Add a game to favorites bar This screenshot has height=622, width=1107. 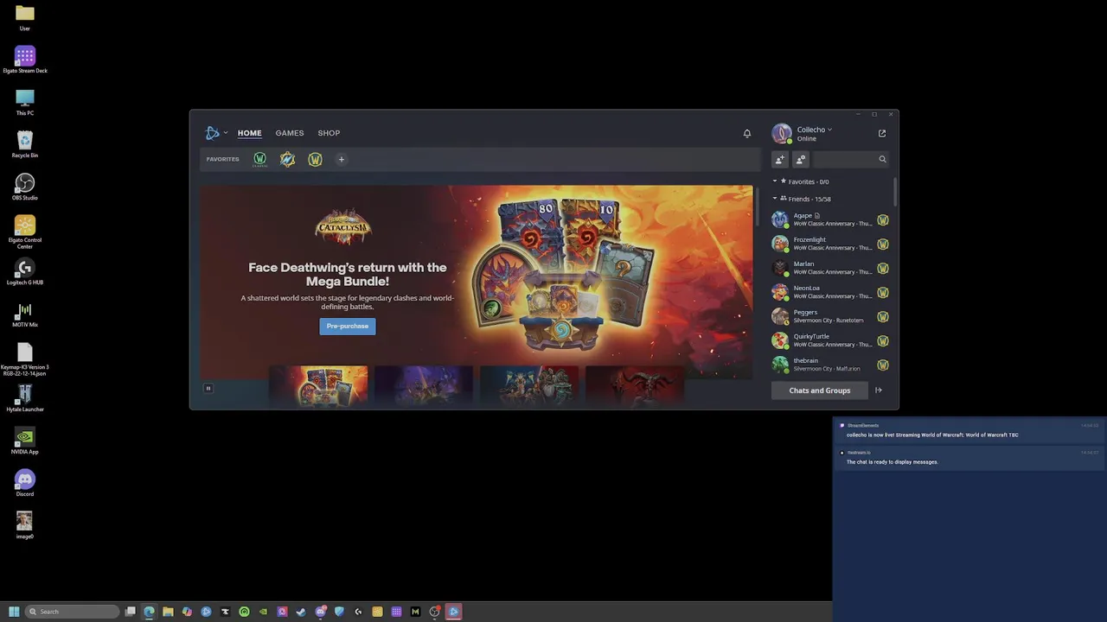tap(341, 159)
